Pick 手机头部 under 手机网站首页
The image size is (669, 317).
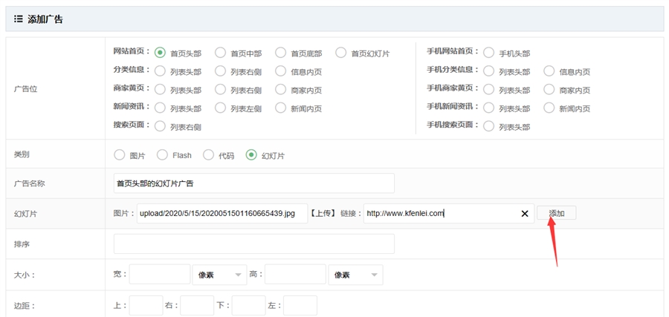coord(488,53)
